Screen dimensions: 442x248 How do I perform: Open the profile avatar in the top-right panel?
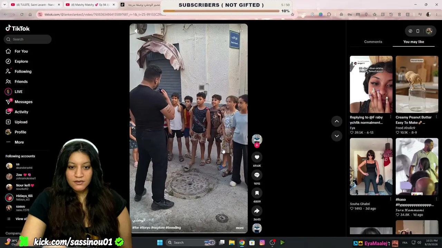[429, 31]
